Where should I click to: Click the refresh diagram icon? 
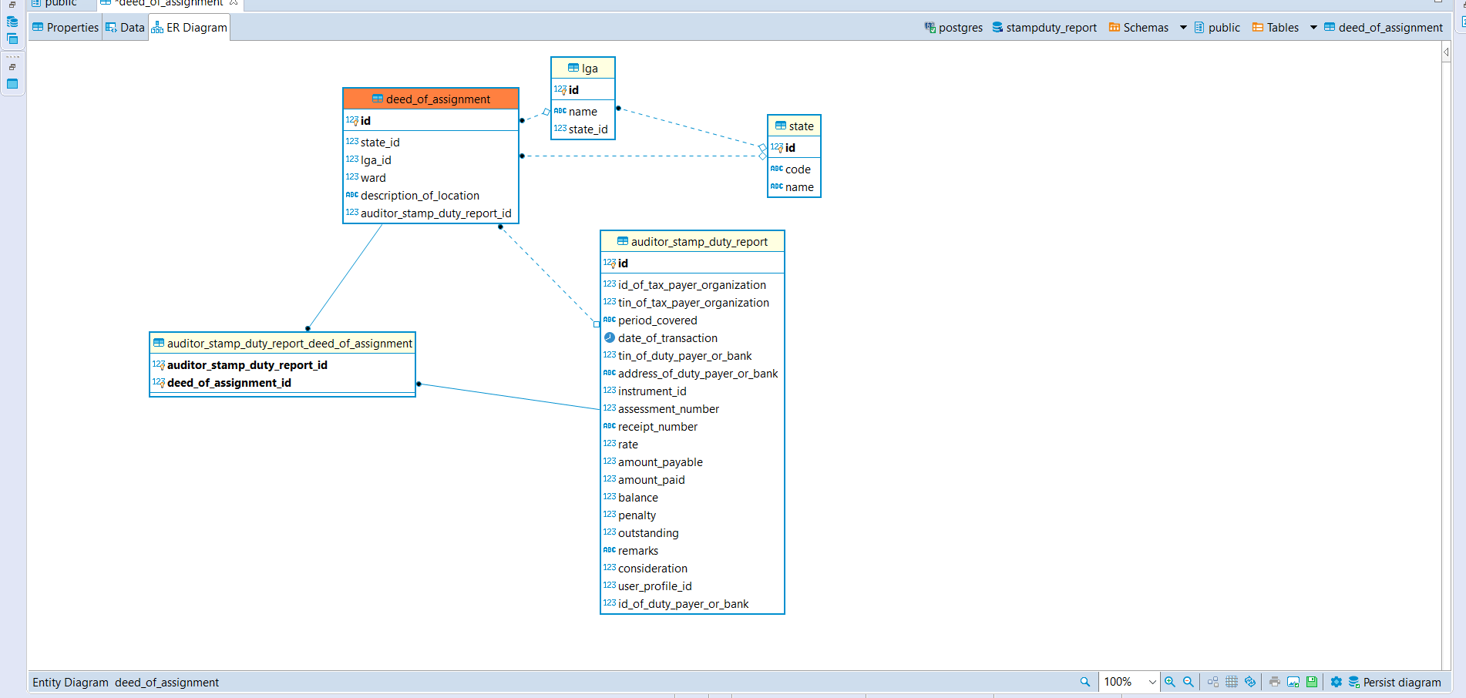[x=1250, y=682]
